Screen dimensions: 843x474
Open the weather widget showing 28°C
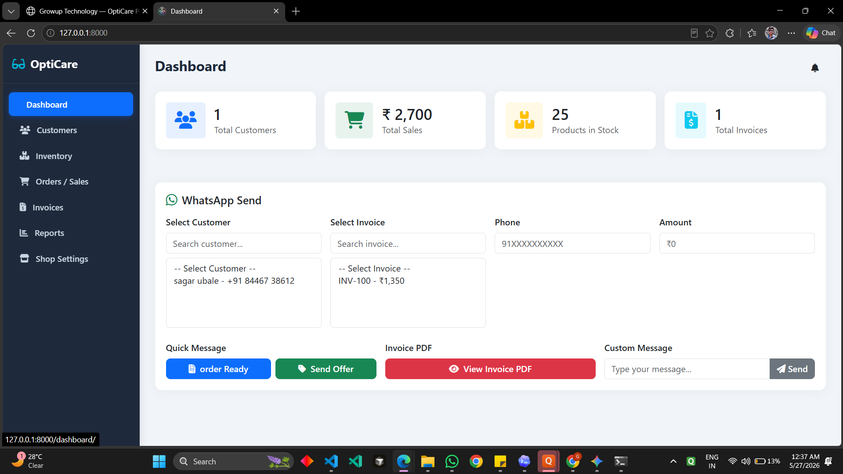(x=29, y=461)
